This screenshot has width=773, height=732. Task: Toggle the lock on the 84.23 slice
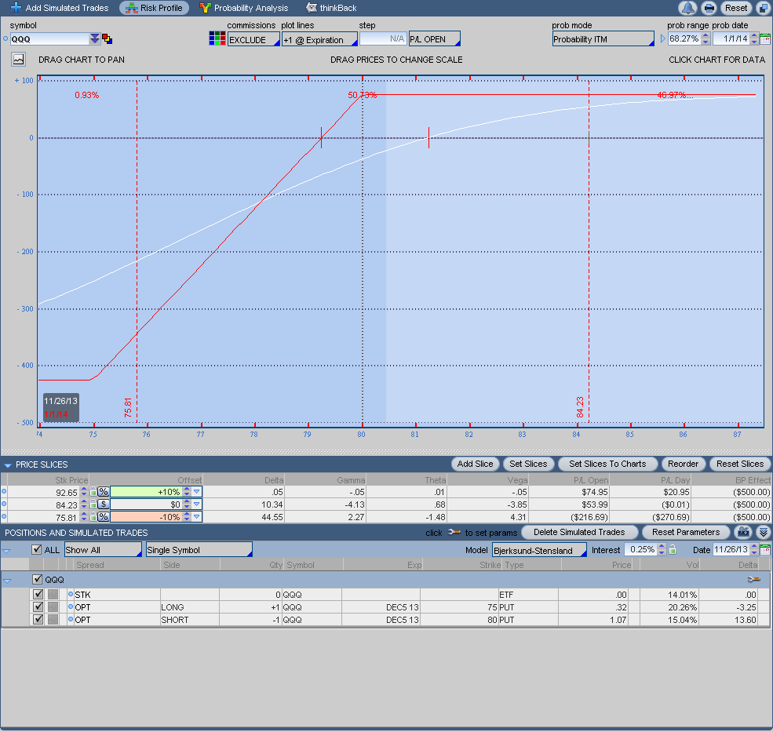[x=93, y=504]
